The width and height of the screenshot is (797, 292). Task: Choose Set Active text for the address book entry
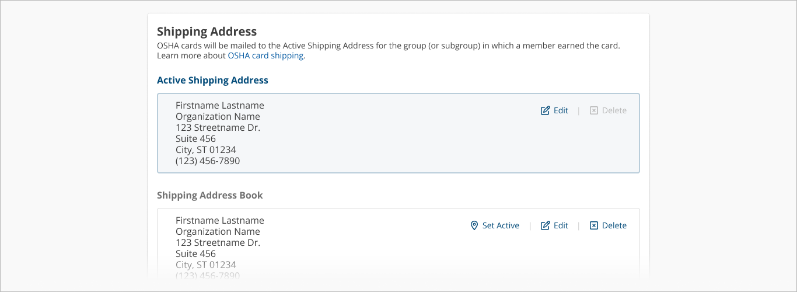pos(501,225)
